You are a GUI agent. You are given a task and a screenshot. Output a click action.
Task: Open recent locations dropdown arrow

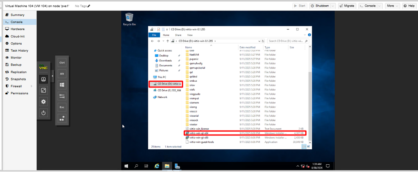click(x=163, y=41)
